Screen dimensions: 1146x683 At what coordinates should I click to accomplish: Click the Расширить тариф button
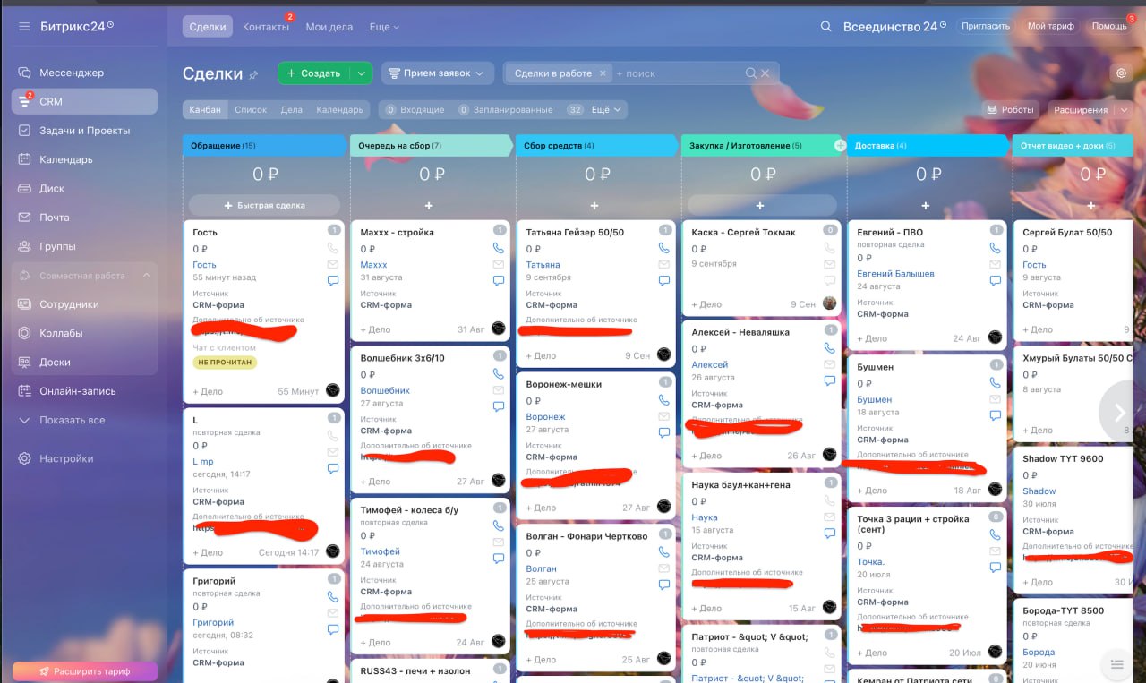tap(85, 670)
